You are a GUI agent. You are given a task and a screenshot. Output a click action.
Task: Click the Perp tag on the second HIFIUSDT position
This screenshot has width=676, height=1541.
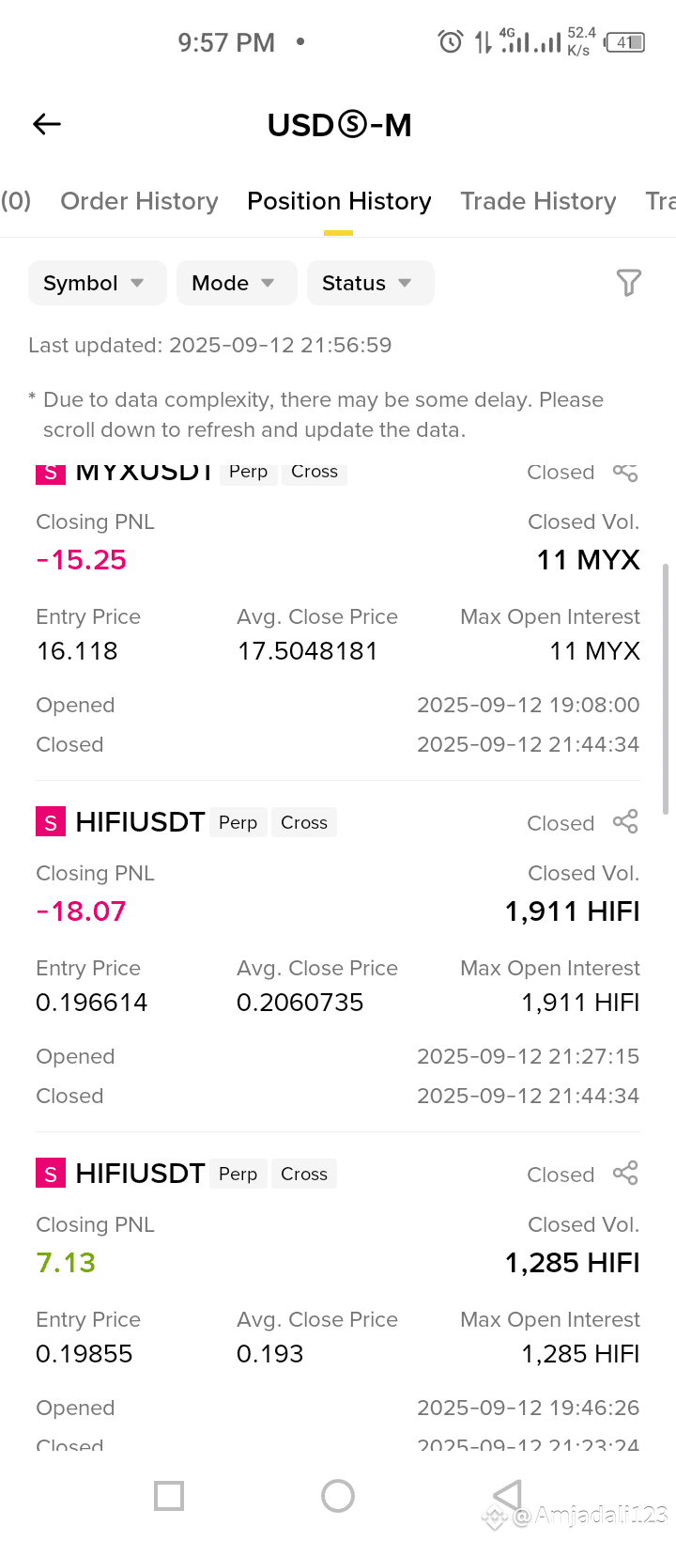pos(238,1174)
